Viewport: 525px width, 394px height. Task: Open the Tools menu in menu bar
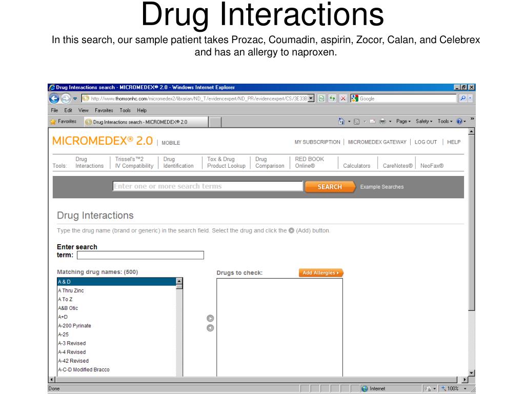tap(125, 110)
